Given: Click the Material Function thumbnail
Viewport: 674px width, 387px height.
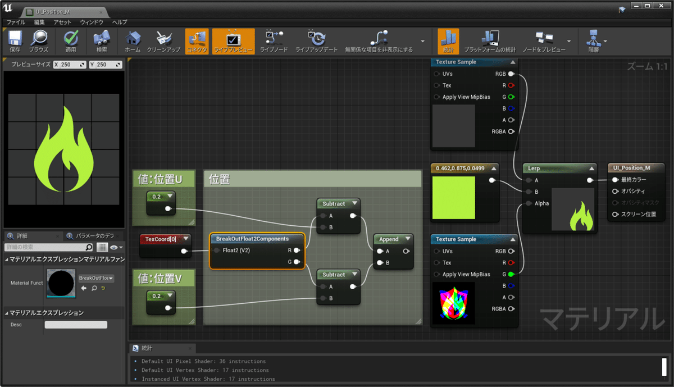Looking at the screenshot, I should 61,283.
